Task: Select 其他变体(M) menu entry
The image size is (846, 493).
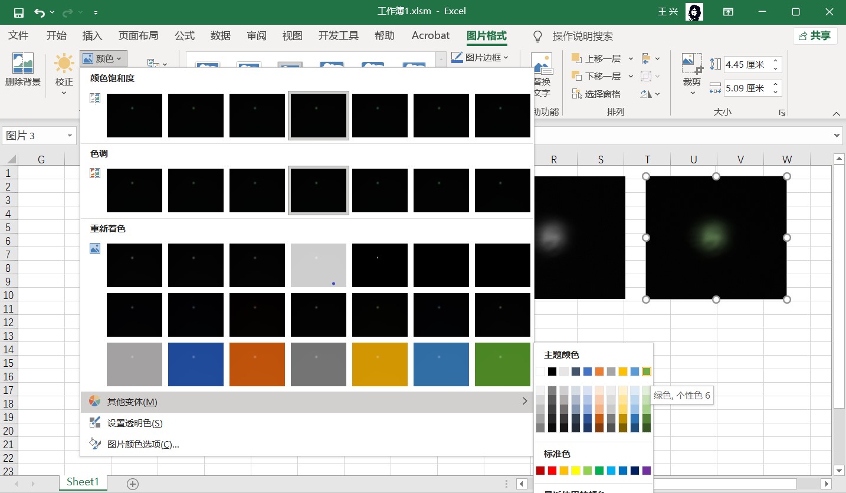Action: point(307,402)
